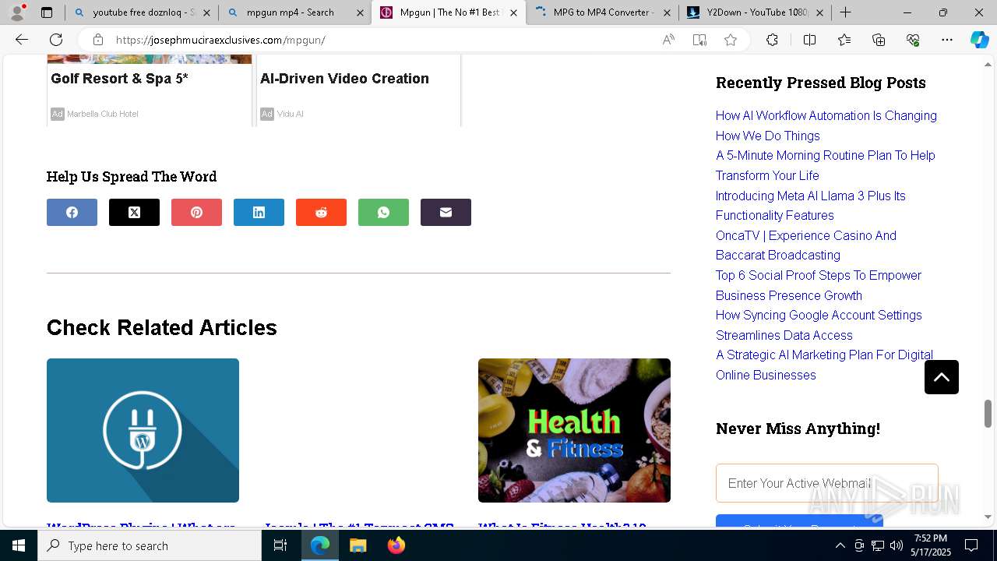Screen dimensions: 997x561
Task: Open File Explorer from taskbar
Action: (358, 545)
